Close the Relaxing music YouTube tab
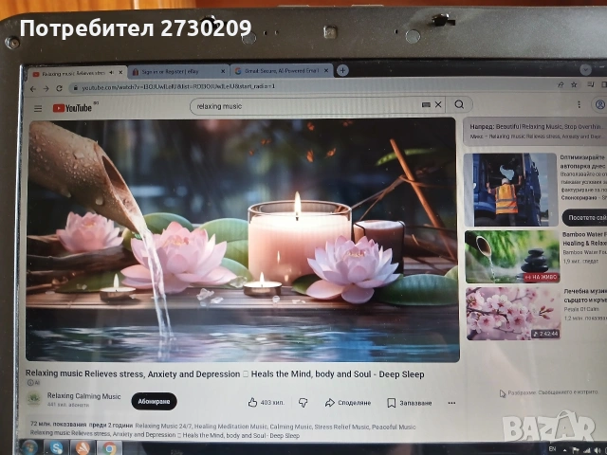The height and width of the screenshot is (455, 607). point(120,72)
